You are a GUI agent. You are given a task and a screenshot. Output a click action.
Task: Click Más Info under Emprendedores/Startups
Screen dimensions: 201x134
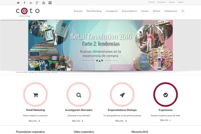coord(121,121)
